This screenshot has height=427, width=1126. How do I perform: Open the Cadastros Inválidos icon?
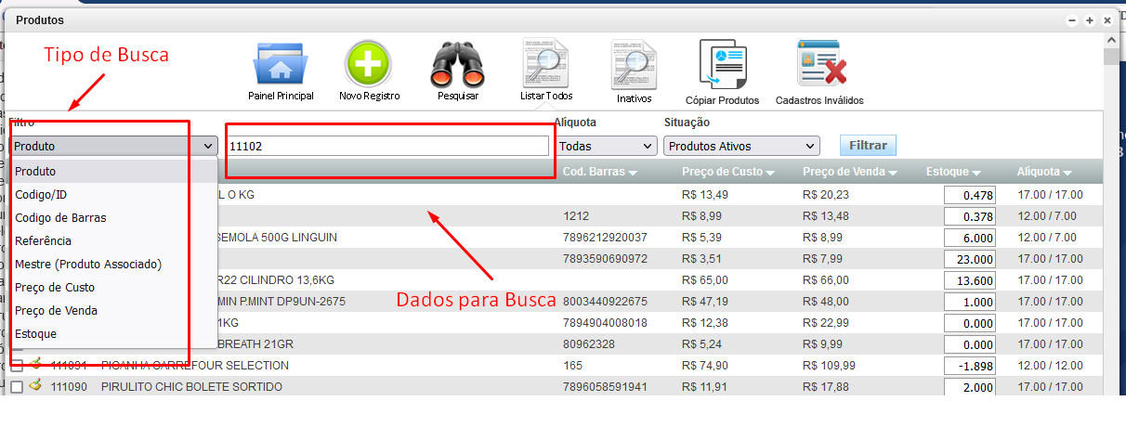[819, 67]
